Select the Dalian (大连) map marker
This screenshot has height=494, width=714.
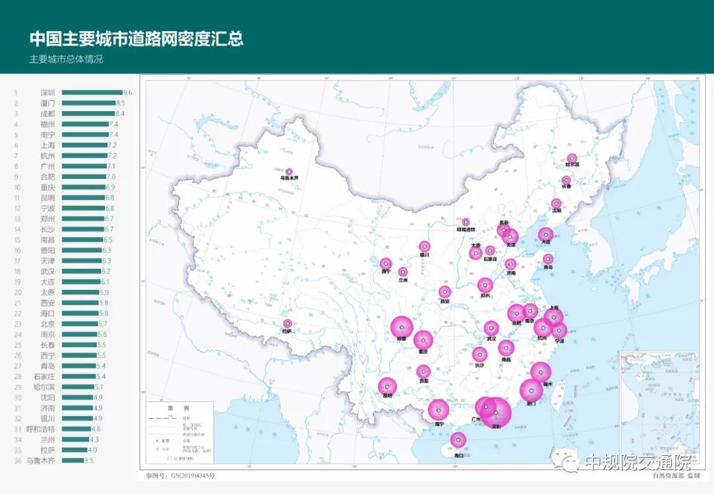pyautogui.click(x=545, y=234)
